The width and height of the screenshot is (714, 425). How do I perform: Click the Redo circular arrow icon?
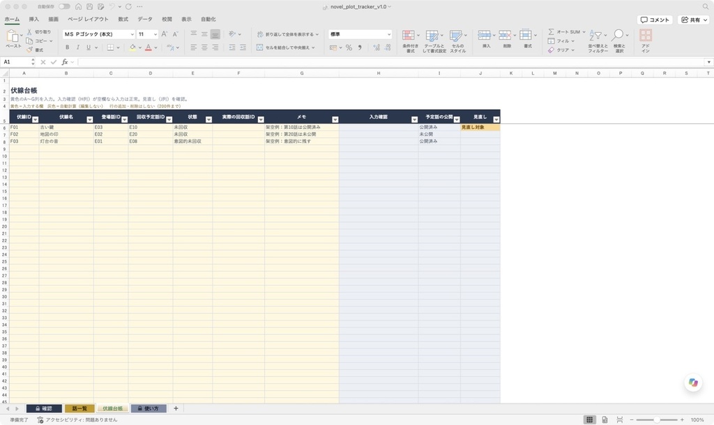point(128,6)
